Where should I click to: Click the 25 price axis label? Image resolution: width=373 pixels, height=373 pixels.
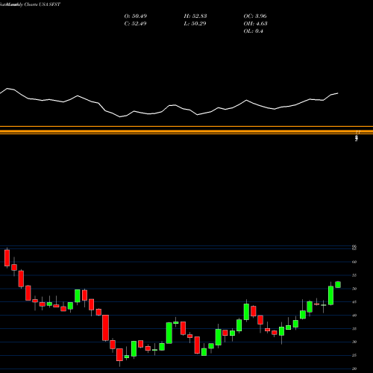click(x=354, y=355)
